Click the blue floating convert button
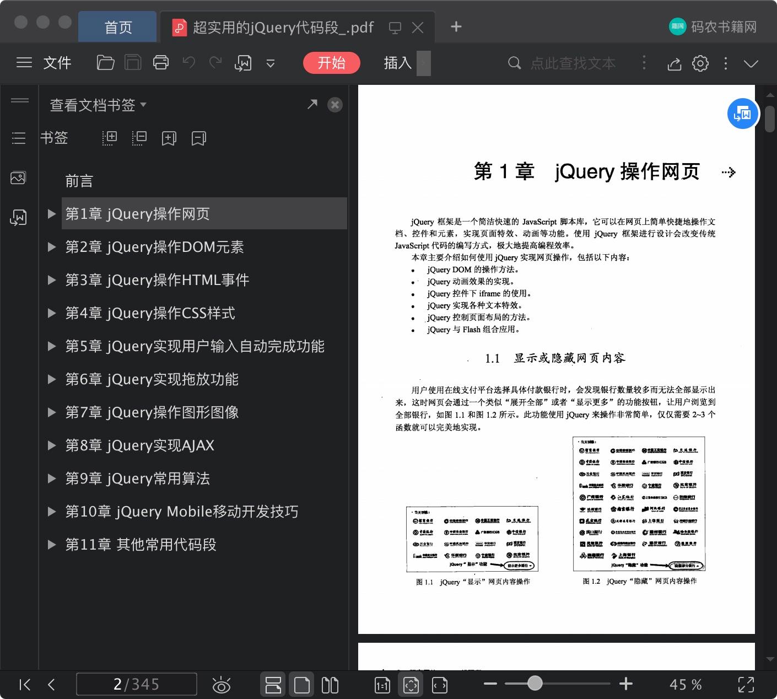777x699 pixels. [743, 114]
